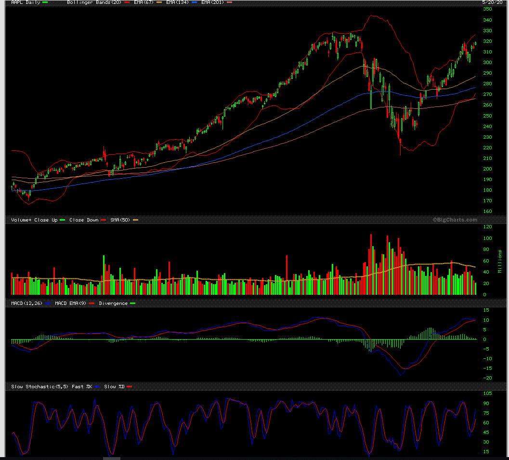Click the -10 MACD axis value
509x460 pixels.
click(487, 359)
